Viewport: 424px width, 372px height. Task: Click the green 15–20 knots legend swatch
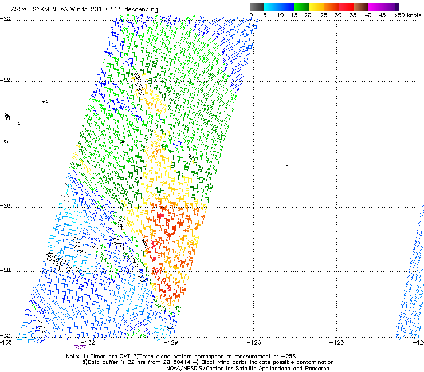[301, 7]
